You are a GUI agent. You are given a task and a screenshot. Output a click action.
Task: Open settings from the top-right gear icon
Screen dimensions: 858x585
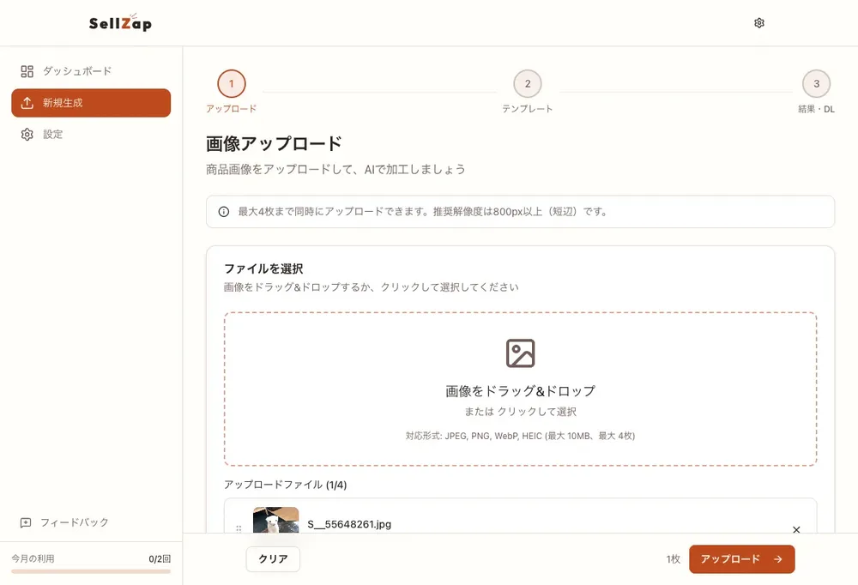pyautogui.click(x=758, y=22)
